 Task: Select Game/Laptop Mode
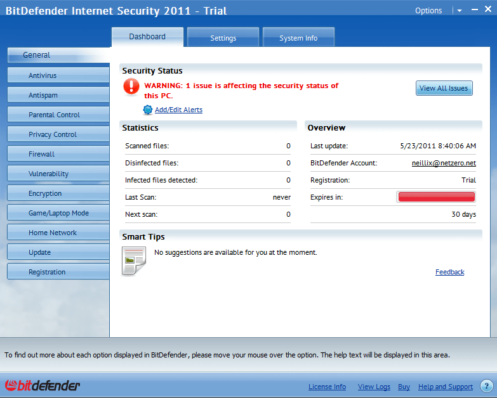(x=58, y=212)
